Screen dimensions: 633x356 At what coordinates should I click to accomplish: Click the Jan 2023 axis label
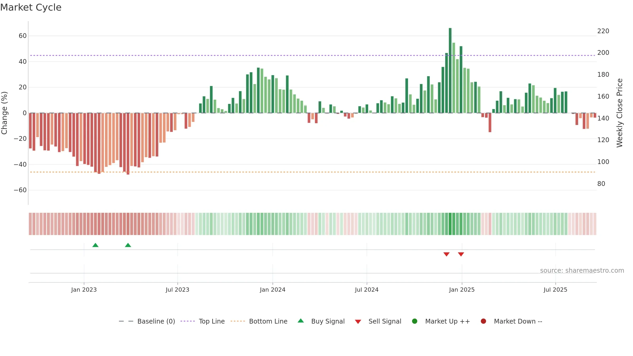pos(84,290)
